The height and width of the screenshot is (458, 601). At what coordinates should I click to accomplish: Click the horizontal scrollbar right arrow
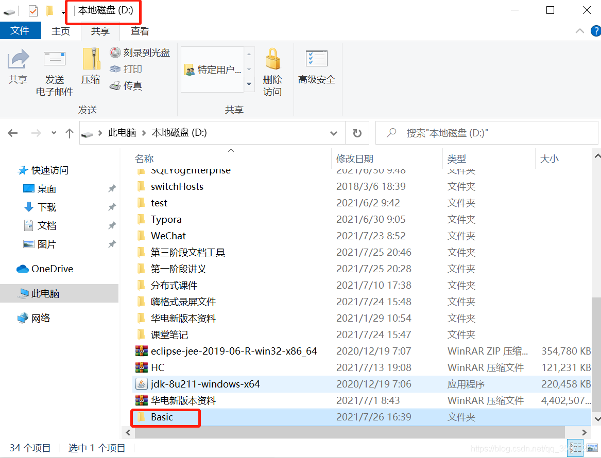(584, 432)
